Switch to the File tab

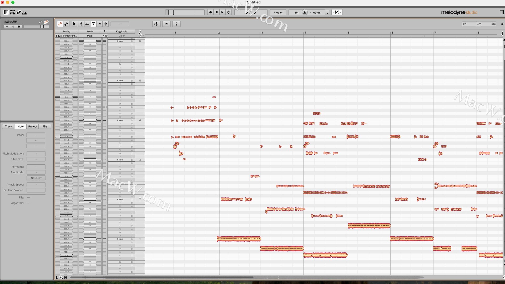45,126
